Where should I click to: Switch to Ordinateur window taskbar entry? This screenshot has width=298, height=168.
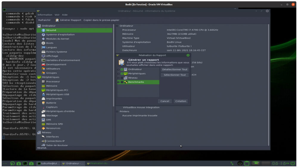[73, 164]
